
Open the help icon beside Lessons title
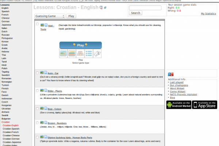[x=101, y=8]
